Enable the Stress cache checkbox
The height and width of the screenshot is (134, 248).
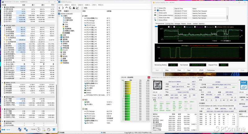(x=158, y=13)
